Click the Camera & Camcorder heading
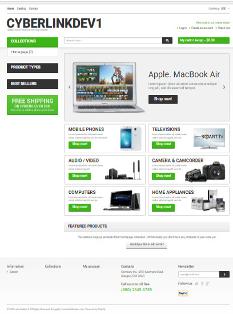This screenshot has width=233, height=314. 178,161
